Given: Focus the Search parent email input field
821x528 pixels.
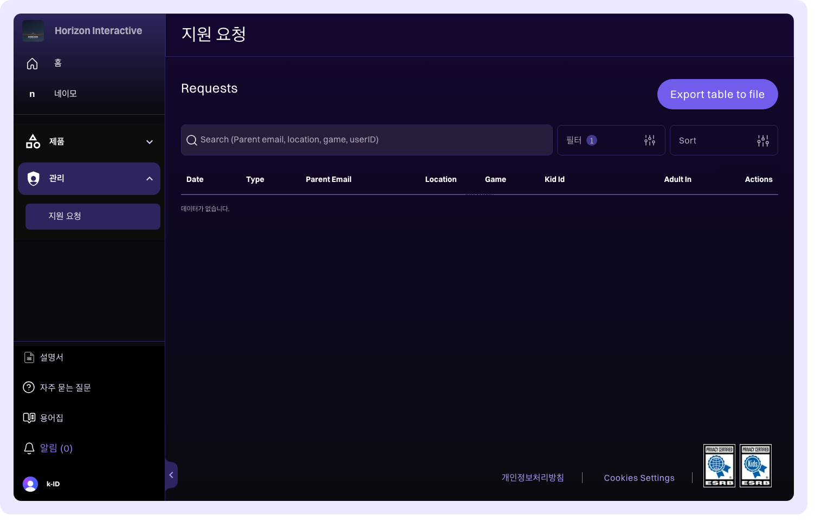Looking at the screenshot, I should pos(367,140).
